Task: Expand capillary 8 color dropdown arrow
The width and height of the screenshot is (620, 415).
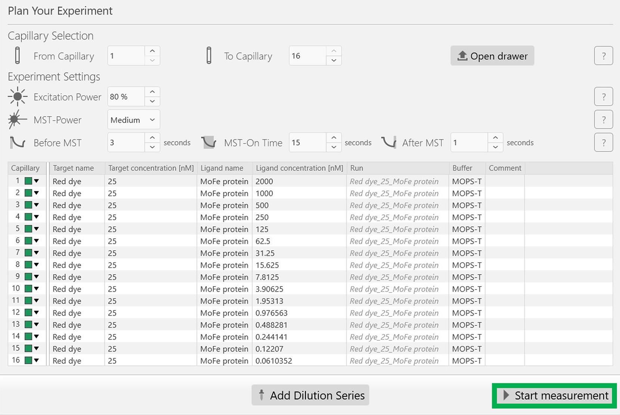Action: (37, 264)
